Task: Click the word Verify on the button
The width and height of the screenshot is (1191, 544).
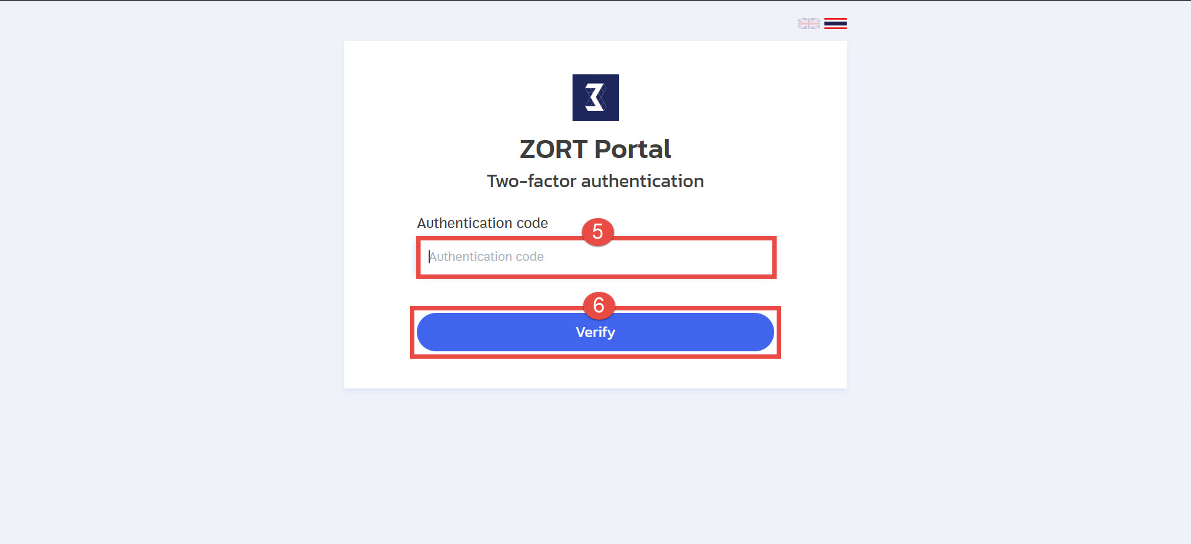Action: 595,332
